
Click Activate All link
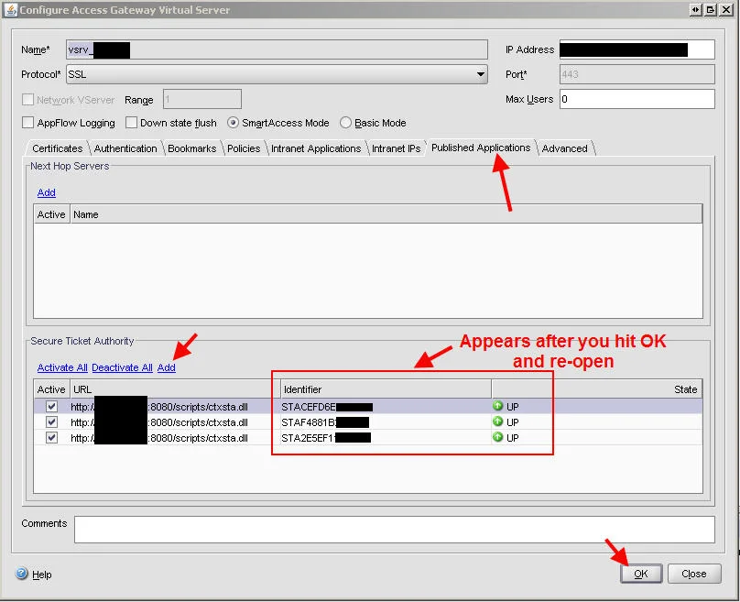click(x=62, y=367)
